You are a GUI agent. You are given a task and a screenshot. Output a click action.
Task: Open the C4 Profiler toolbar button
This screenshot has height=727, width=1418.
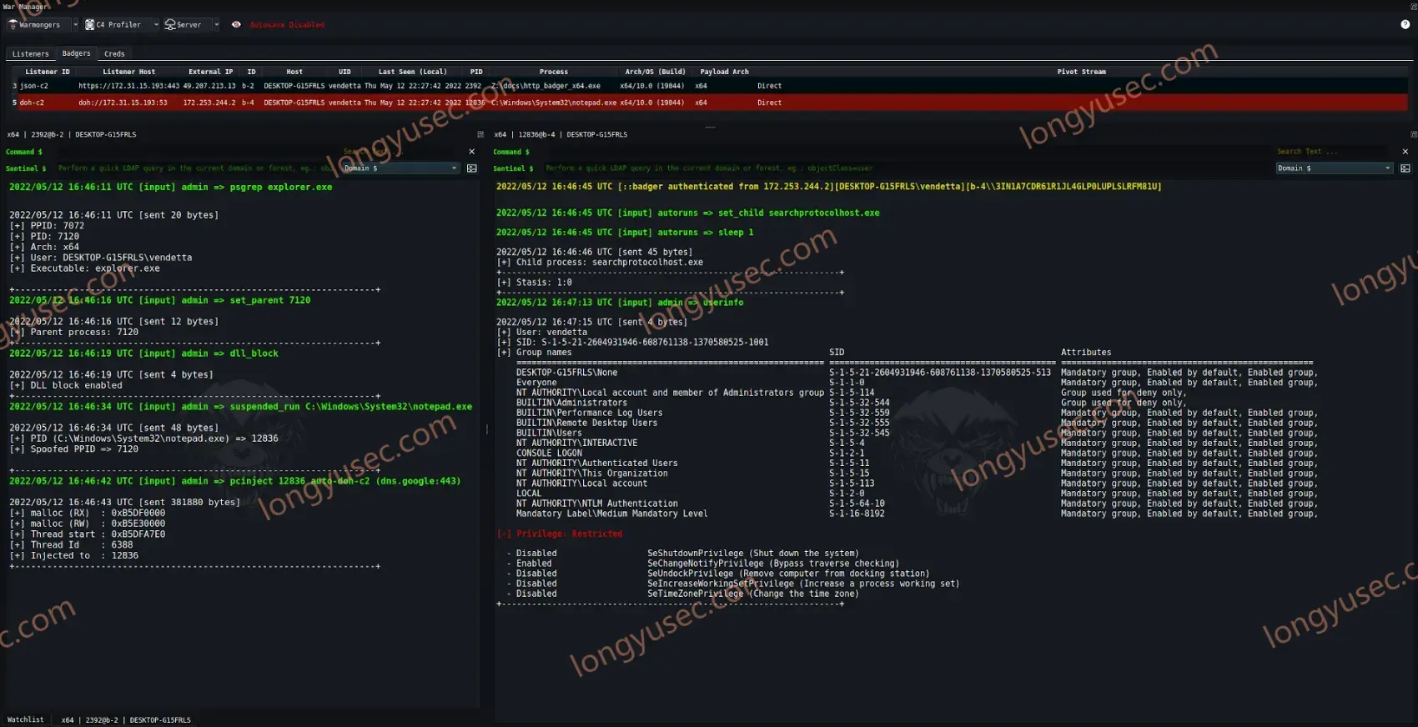coord(113,25)
